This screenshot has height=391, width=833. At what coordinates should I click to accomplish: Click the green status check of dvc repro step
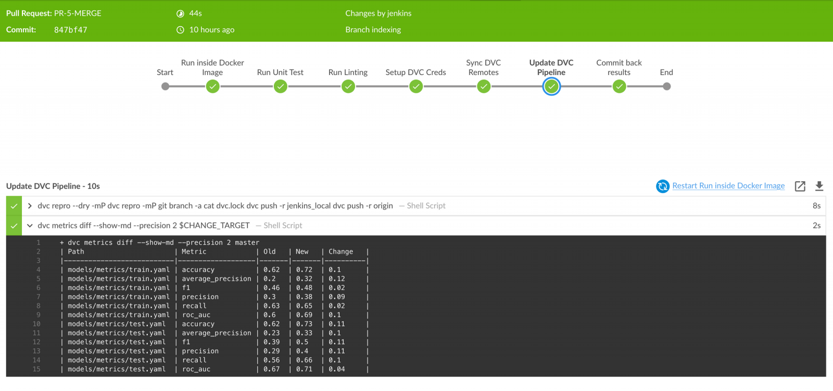click(x=14, y=206)
